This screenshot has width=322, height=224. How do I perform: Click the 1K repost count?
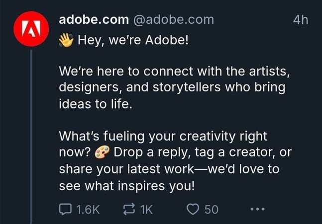[x=146, y=210]
